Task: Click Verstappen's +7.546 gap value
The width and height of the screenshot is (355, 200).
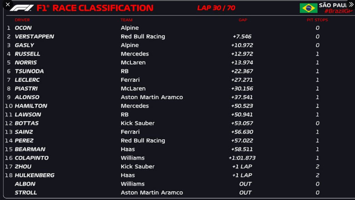Action: 242,37
